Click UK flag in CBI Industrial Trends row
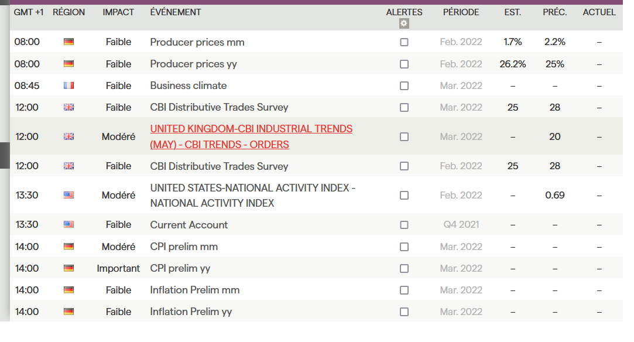Viewport: 634px width, 342px height. point(68,136)
